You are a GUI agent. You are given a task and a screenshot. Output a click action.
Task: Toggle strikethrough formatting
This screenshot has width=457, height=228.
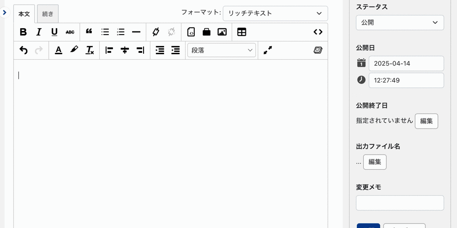point(70,32)
